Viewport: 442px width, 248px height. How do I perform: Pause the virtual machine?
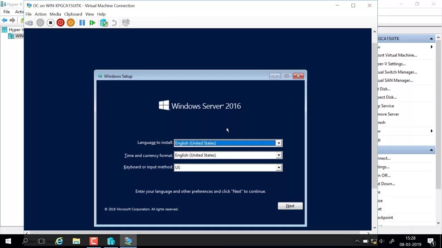click(82, 23)
